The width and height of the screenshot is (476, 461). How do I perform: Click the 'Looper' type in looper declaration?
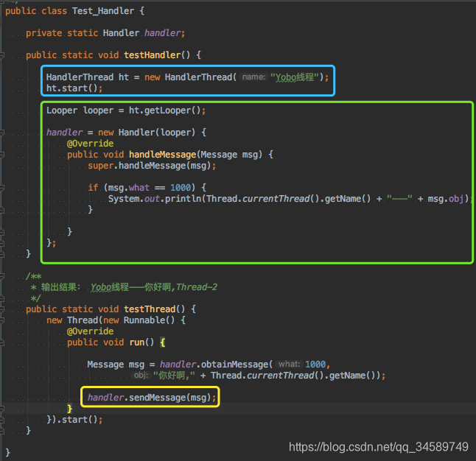pos(62,110)
